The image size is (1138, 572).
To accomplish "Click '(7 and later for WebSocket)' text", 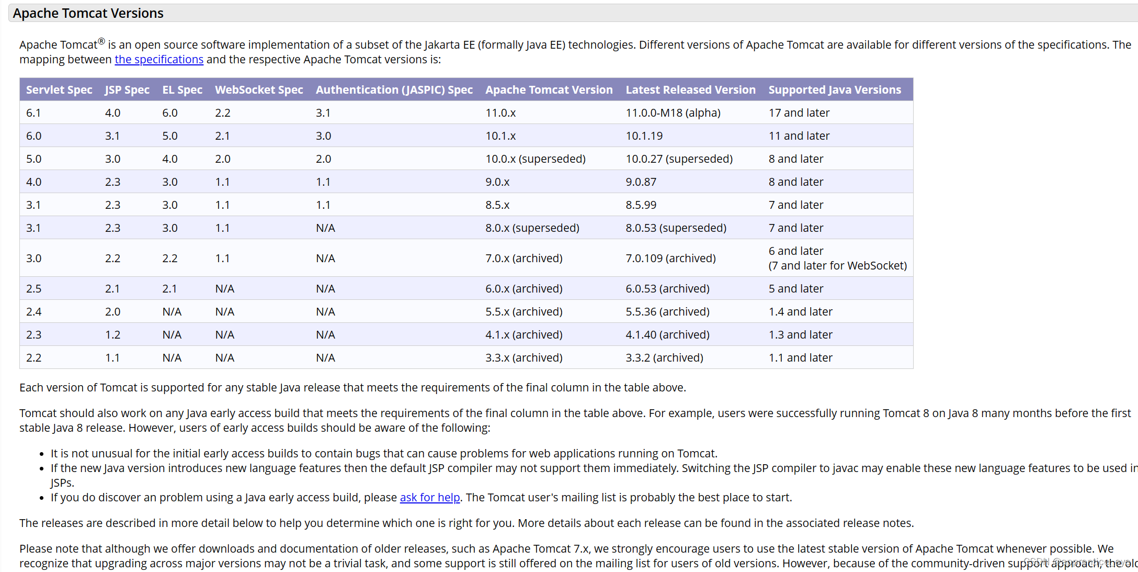I will [838, 266].
